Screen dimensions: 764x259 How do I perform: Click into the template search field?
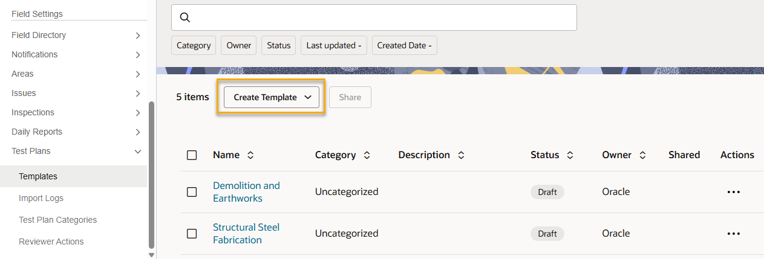pos(381,18)
